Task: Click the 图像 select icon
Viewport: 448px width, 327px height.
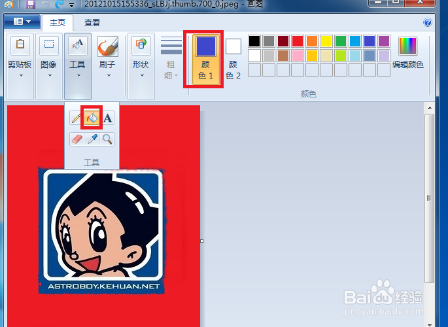Action: [x=49, y=45]
